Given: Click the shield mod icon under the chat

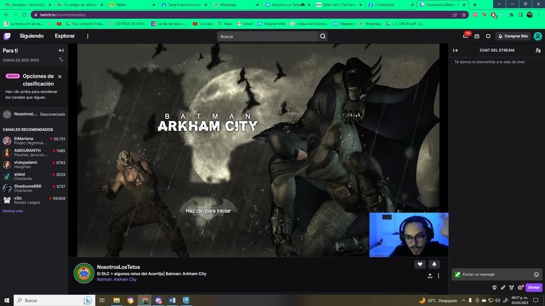Looking at the screenshot, I should [x=494, y=288].
